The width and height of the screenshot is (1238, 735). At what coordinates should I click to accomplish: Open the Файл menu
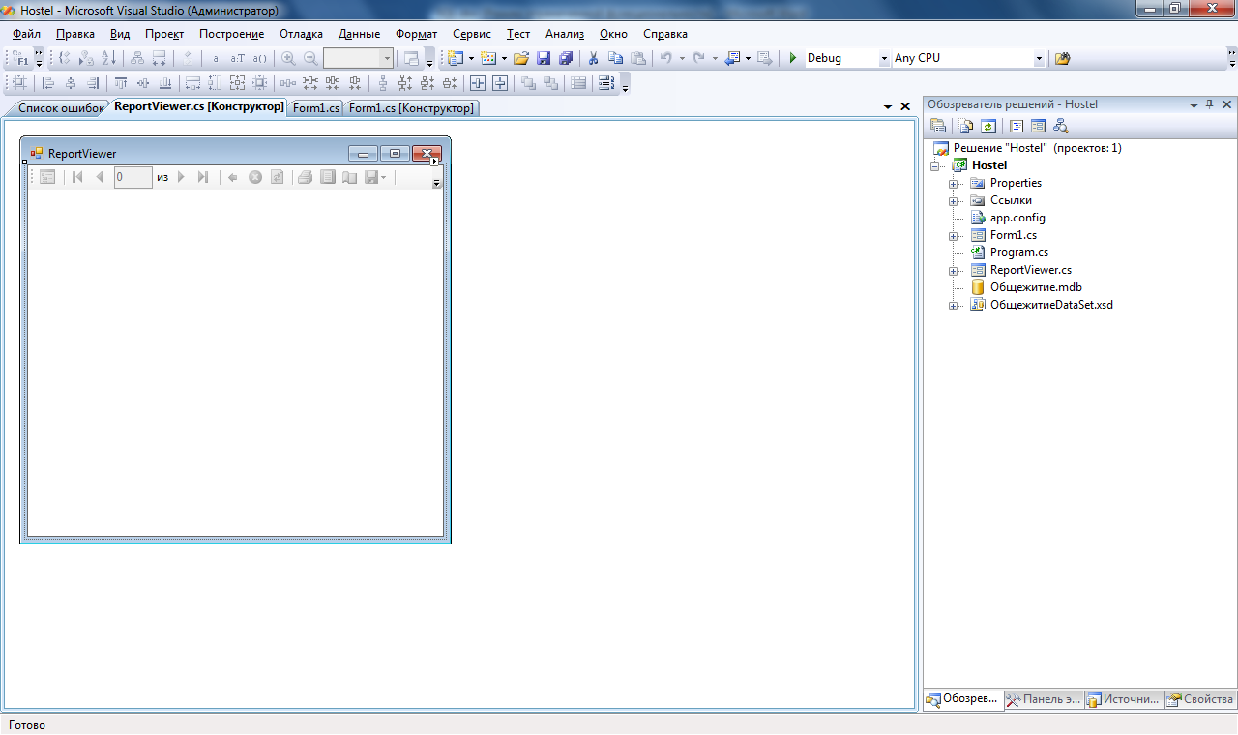(26, 34)
